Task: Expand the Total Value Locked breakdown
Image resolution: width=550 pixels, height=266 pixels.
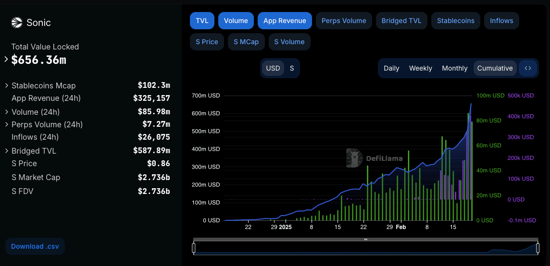Action: point(6,60)
